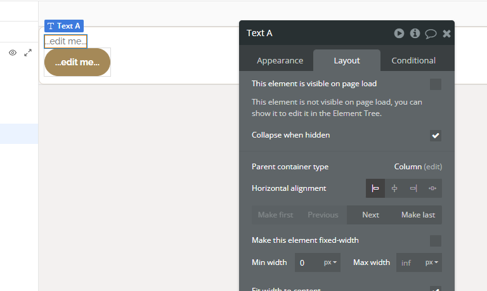This screenshot has height=291, width=487.
Task: Click the Next order button
Action: 370,215
